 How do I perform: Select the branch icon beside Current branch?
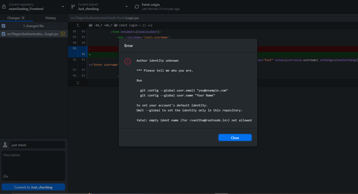(x=73, y=6)
